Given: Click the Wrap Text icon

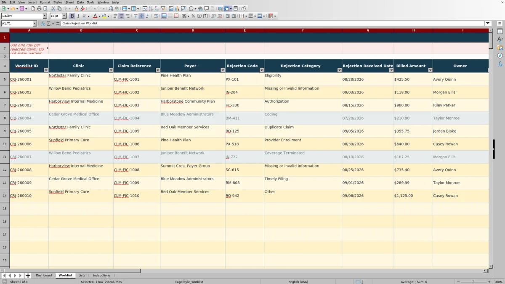Looking at the screenshot, I should tap(156, 16).
